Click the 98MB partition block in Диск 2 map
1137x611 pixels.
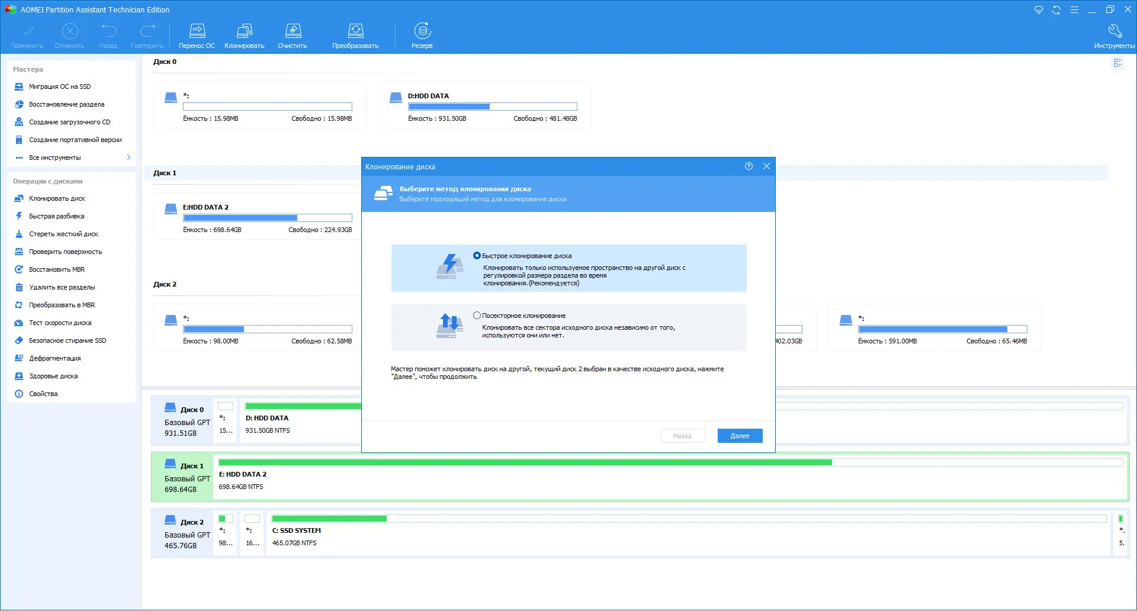coord(226,534)
